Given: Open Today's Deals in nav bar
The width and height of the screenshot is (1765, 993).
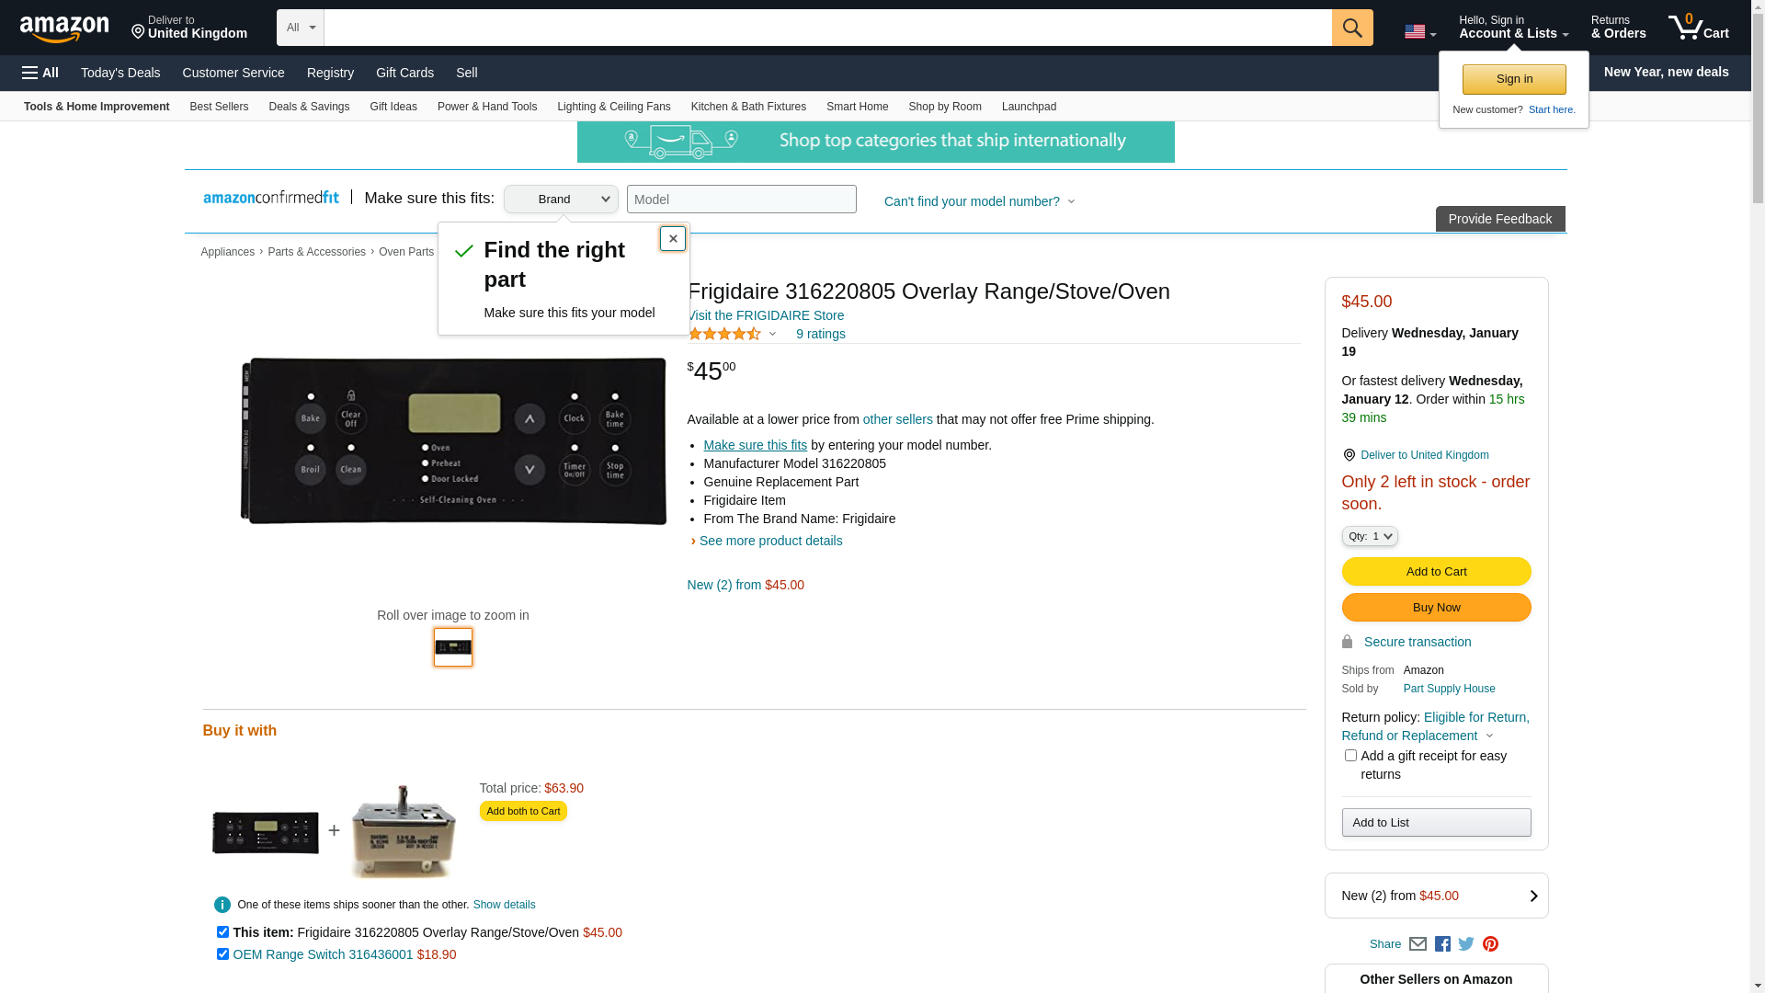Looking at the screenshot, I should pyautogui.click(x=120, y=73).
